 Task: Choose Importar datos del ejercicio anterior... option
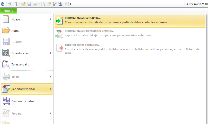click(x=131, y=34)
